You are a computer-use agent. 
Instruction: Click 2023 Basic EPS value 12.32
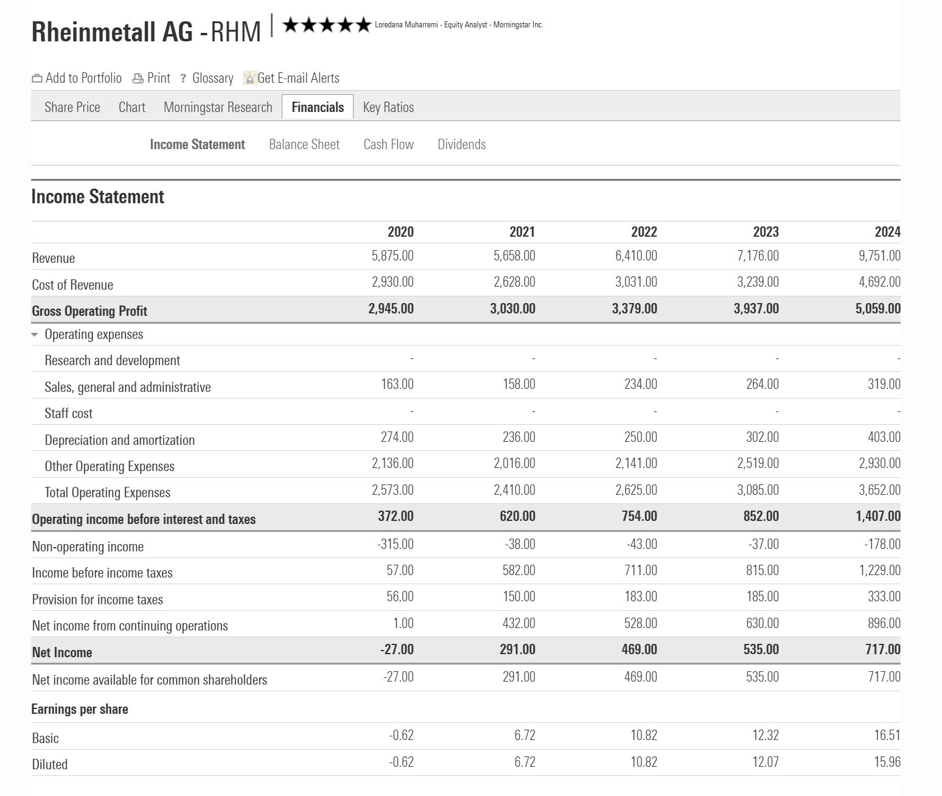(x=766, y=735)
